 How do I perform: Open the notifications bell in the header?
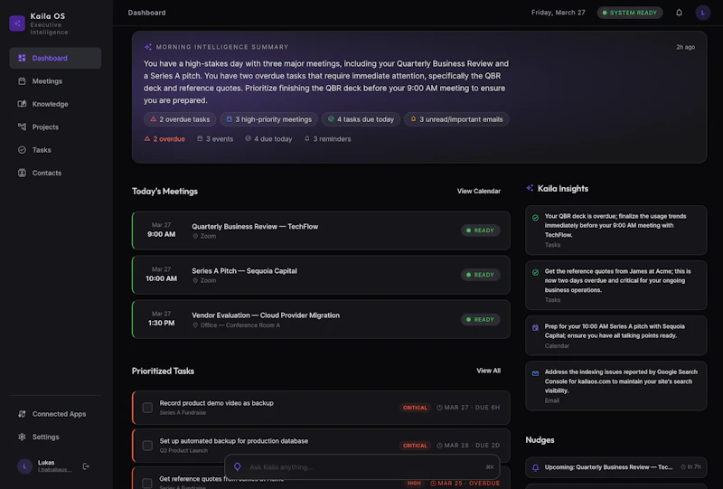679,13
